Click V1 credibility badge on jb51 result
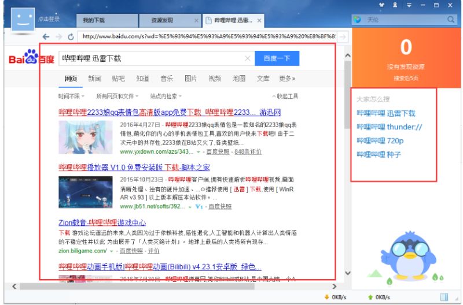 point(199,207)
